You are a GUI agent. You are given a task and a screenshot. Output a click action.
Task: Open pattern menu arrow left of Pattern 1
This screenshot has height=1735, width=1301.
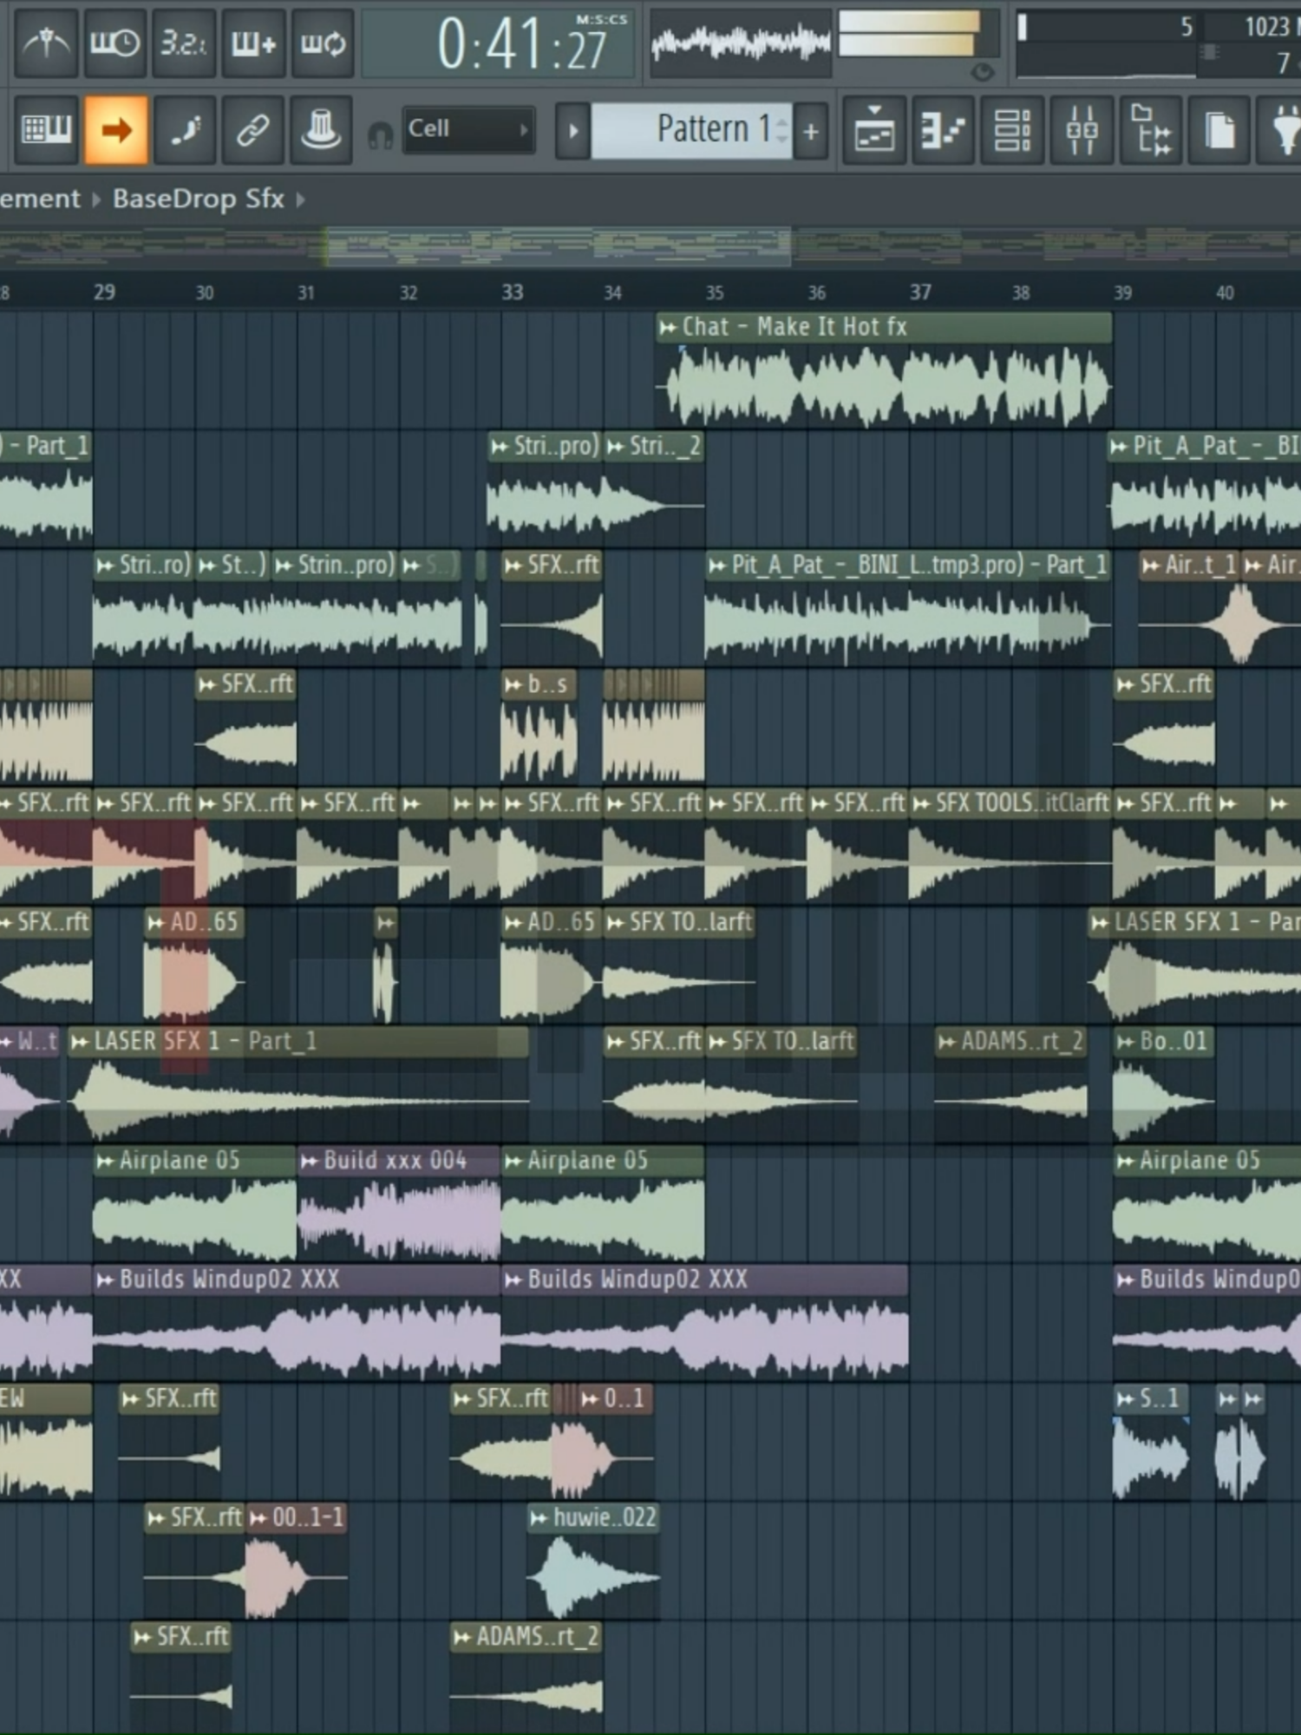coord(572,131)
